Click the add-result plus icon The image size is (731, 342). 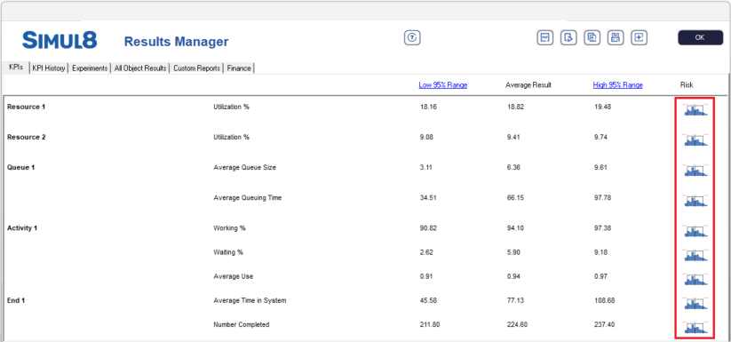[640, 37]
